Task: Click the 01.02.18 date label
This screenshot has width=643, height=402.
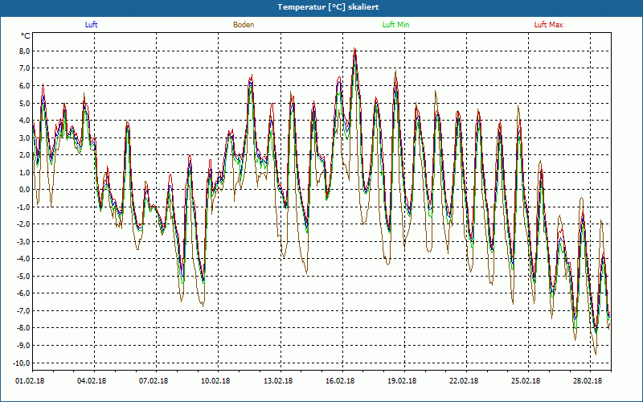Action: point(30,381)
